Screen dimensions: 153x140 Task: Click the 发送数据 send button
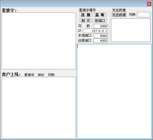[x=119, y=15]
